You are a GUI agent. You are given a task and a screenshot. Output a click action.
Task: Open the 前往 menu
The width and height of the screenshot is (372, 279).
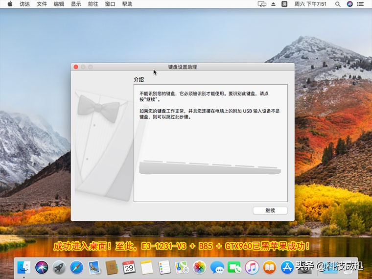[93, 4]
